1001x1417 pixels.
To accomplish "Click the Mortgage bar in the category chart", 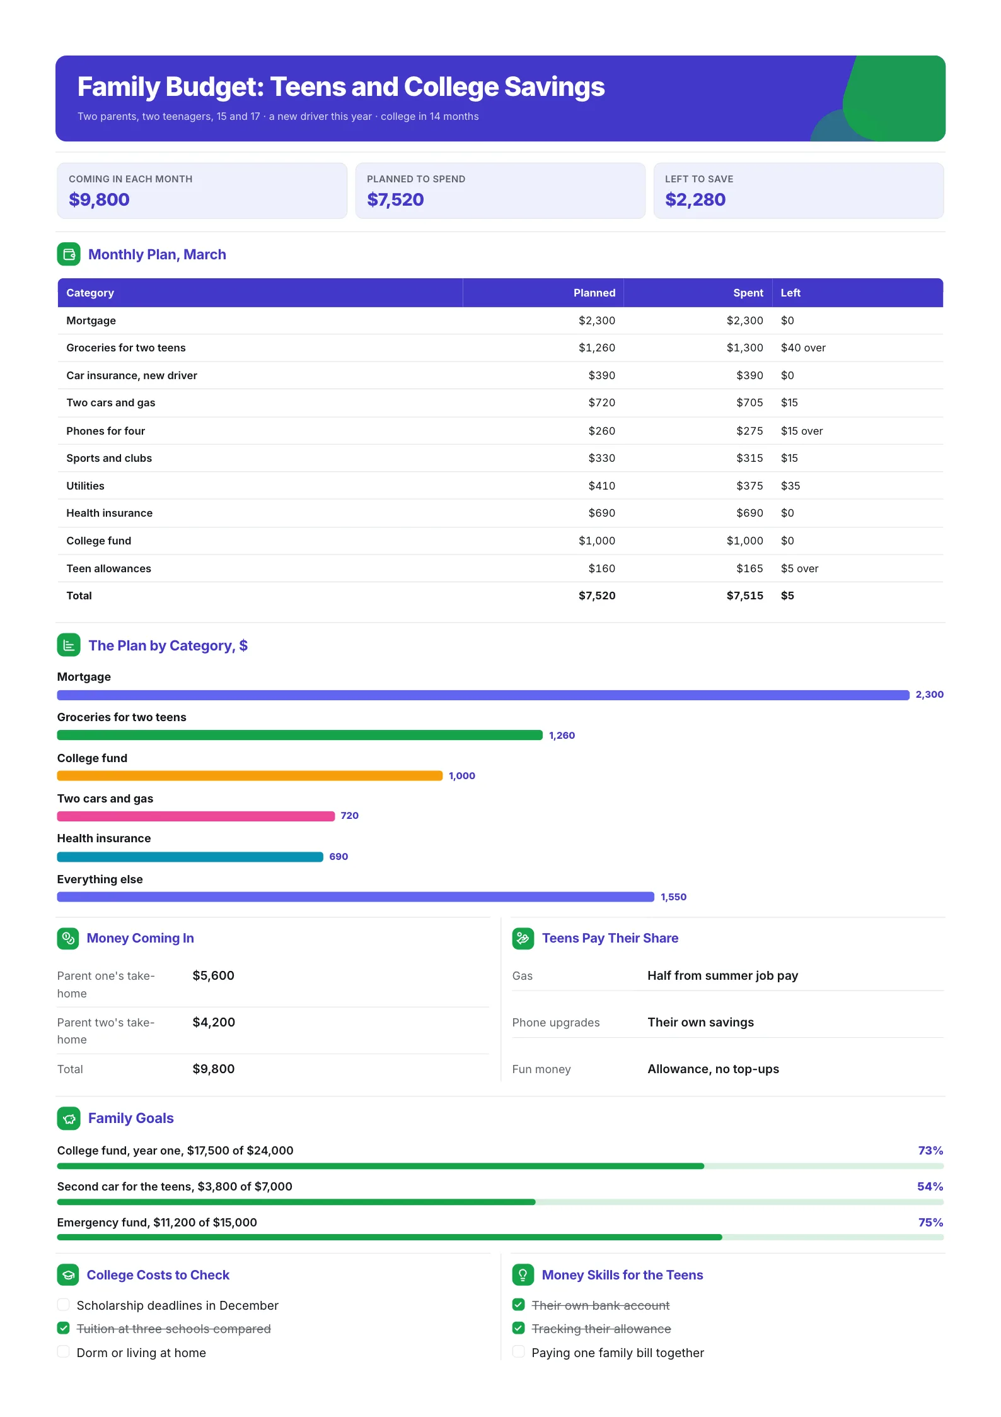I will (483, 695).
